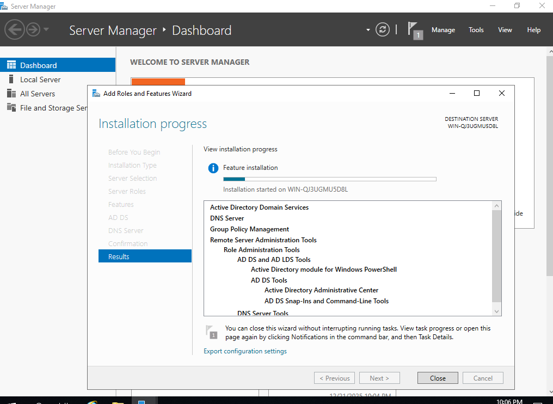This screenshot has height=404, width=553.
Task: Click the blue information icon beside Feature installation
Action: 213,168
